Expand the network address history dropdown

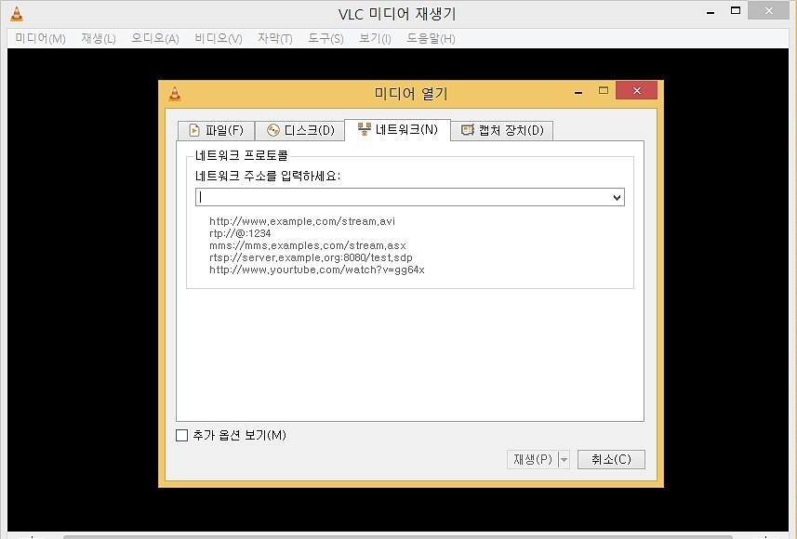(618, 197)
